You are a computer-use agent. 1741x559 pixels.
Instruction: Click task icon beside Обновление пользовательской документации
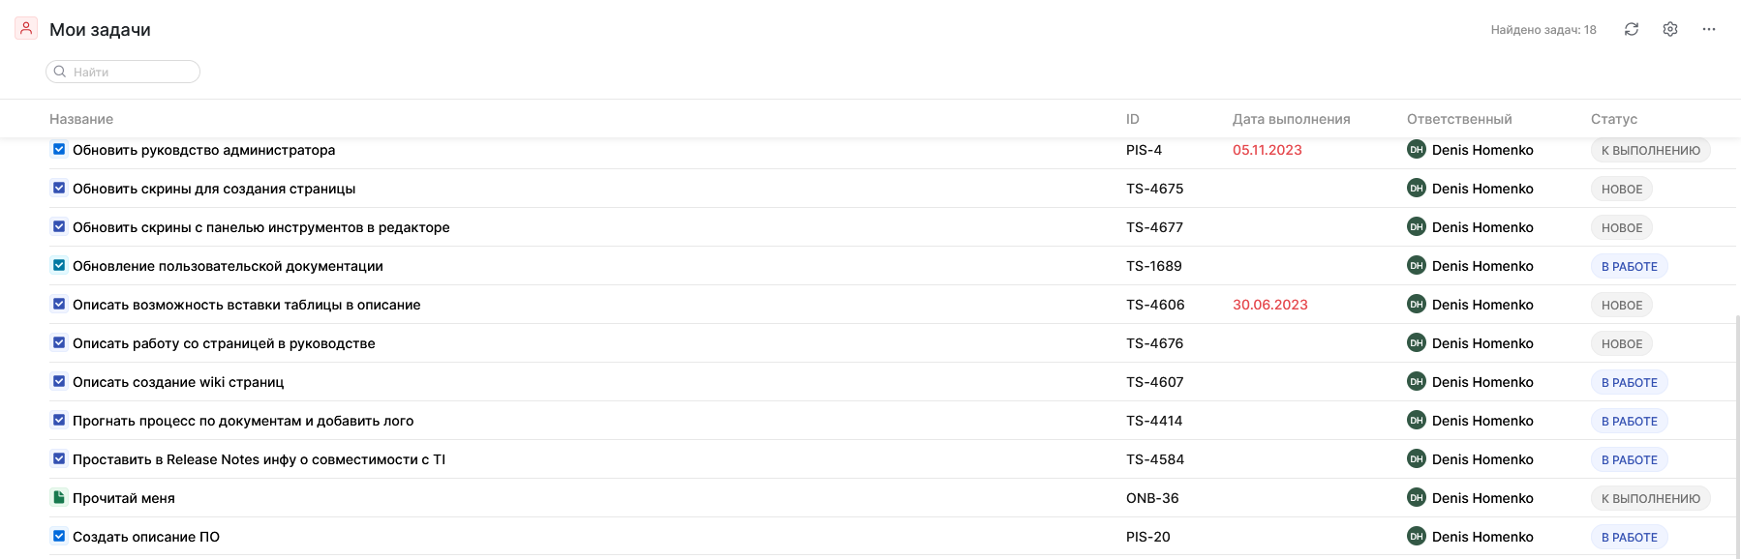click(59, 266)
